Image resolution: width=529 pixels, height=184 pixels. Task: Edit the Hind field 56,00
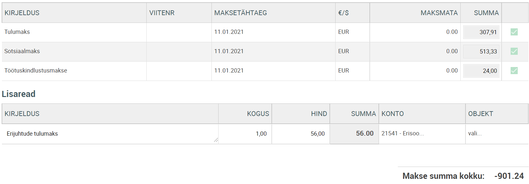coord(301,134)
